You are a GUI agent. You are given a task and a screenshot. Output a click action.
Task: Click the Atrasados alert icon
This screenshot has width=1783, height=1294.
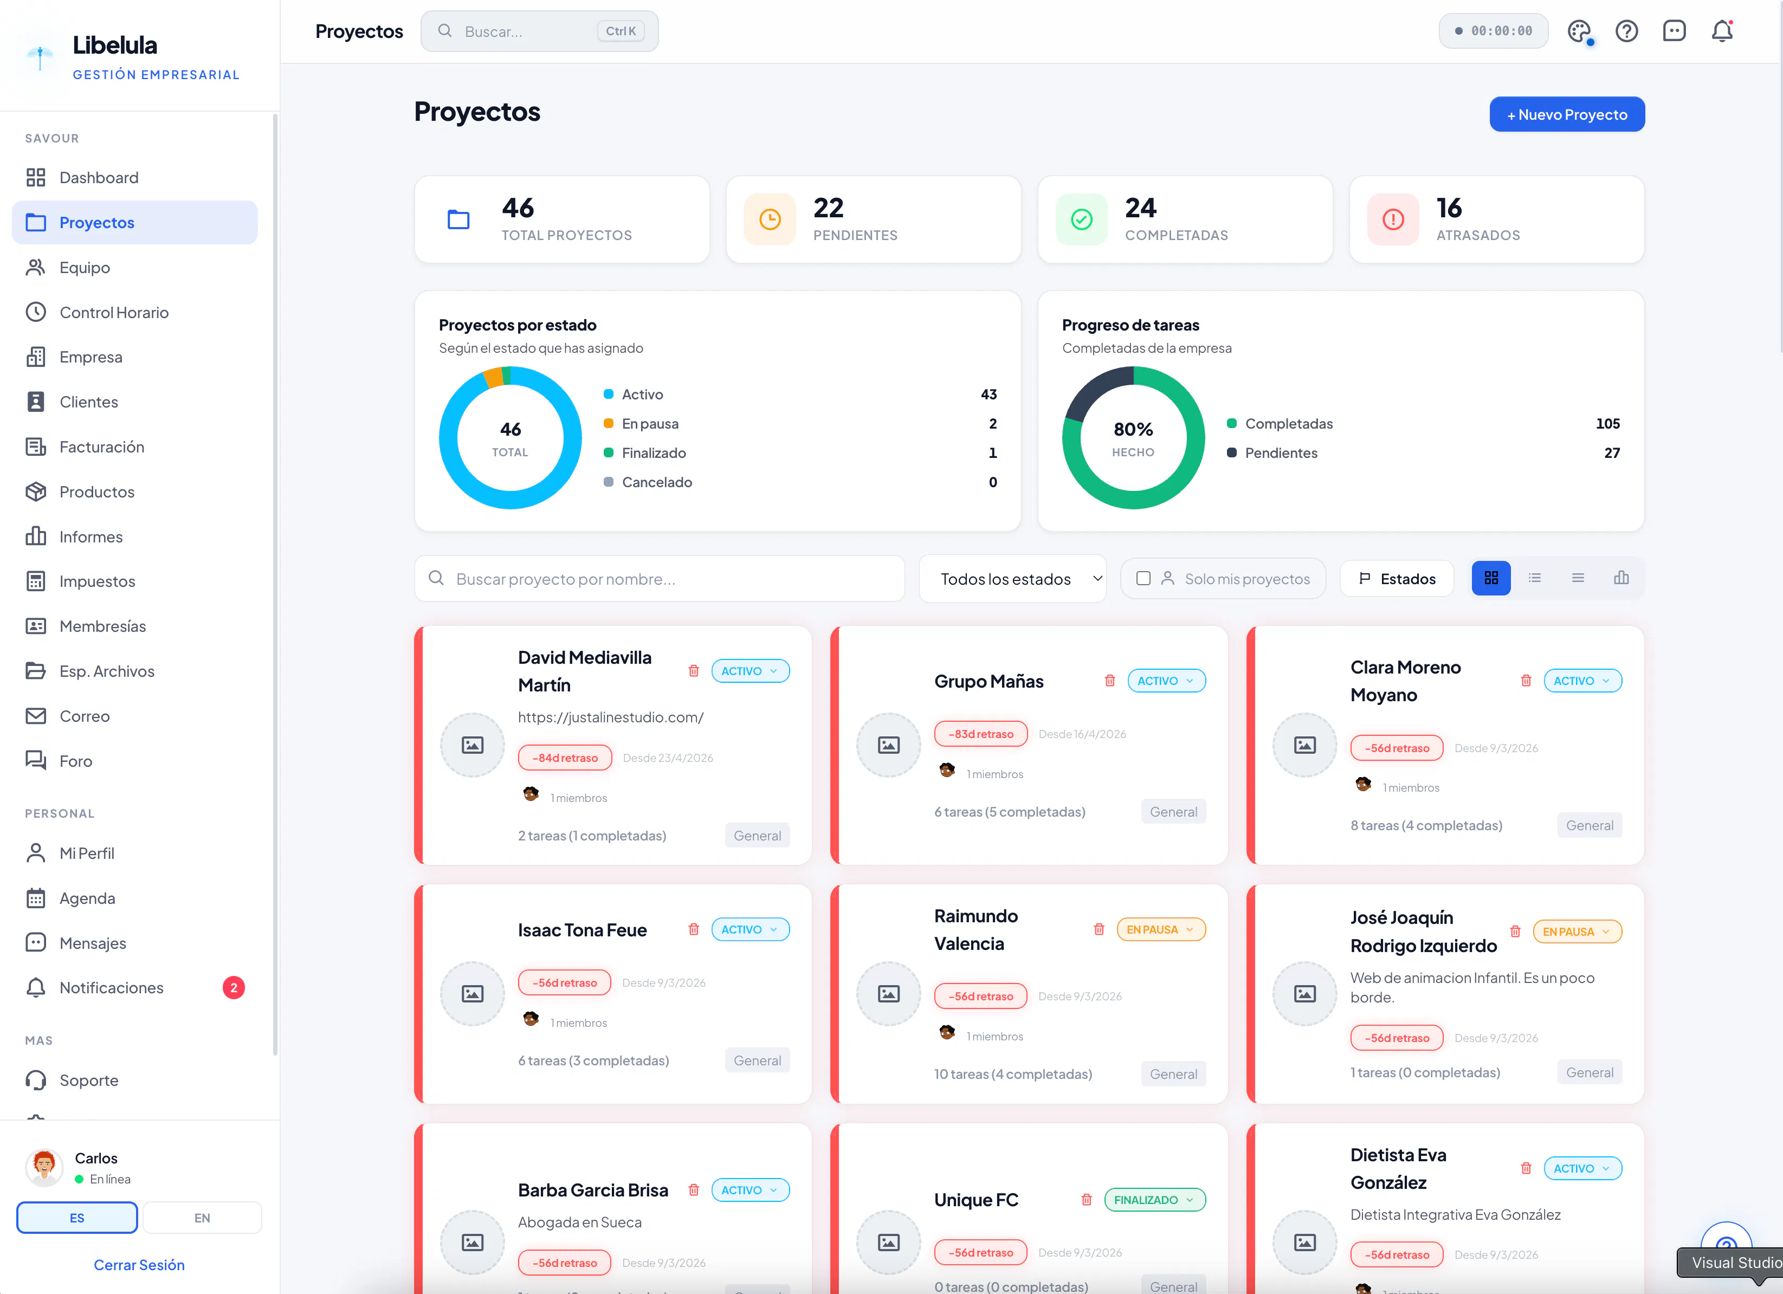click(x=1393, y=219)
